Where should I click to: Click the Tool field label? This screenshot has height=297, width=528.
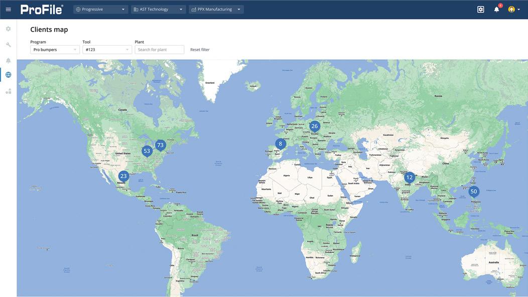point(86,42)
